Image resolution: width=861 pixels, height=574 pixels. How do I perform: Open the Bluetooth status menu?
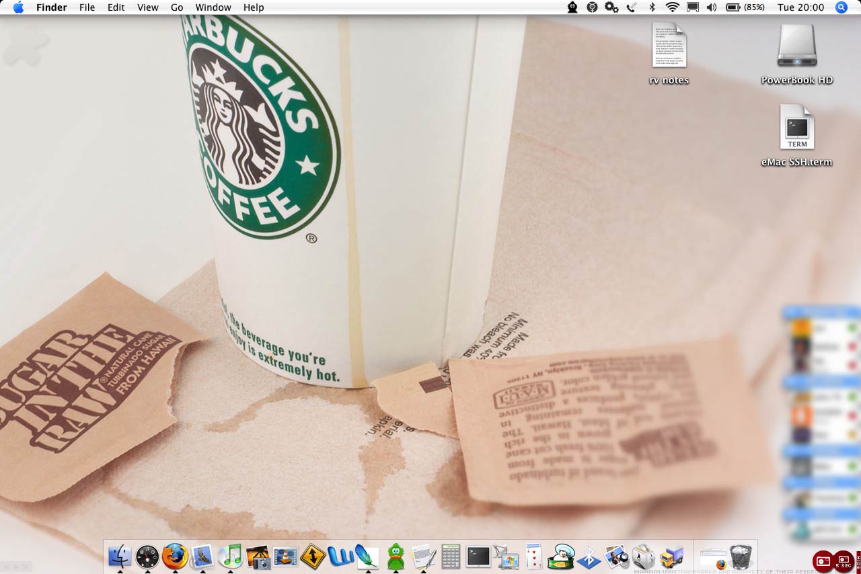point(652,7)
